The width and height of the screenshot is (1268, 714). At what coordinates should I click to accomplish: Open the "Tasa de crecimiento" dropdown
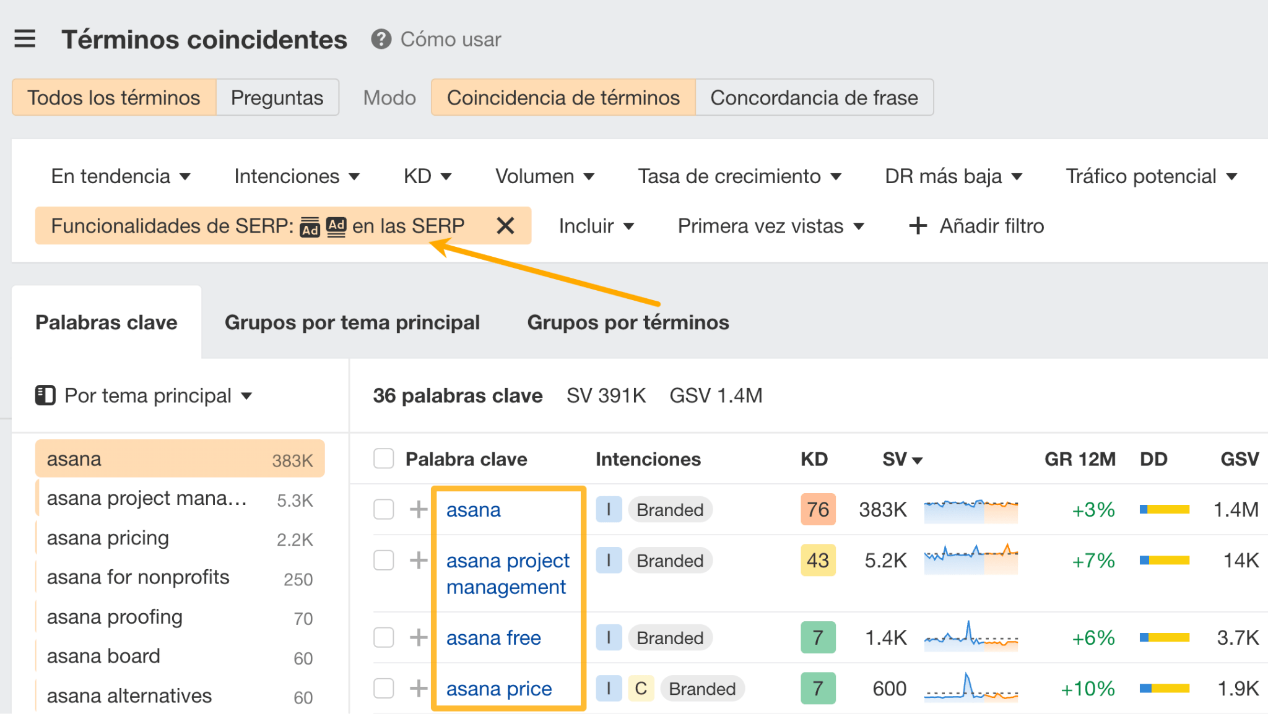pos(739,176)
